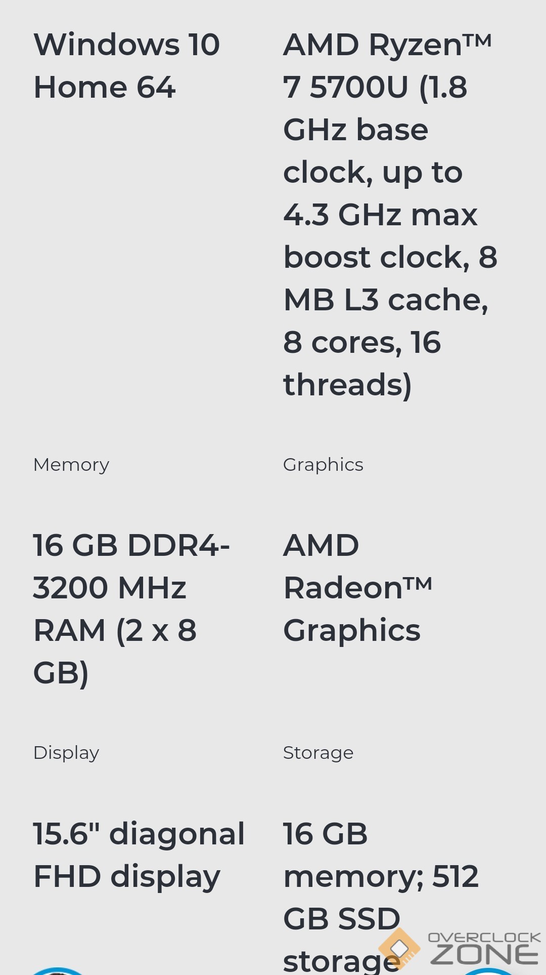
Task: Tap the trademark symbol after Ryzen
Action: coord(477,39)
